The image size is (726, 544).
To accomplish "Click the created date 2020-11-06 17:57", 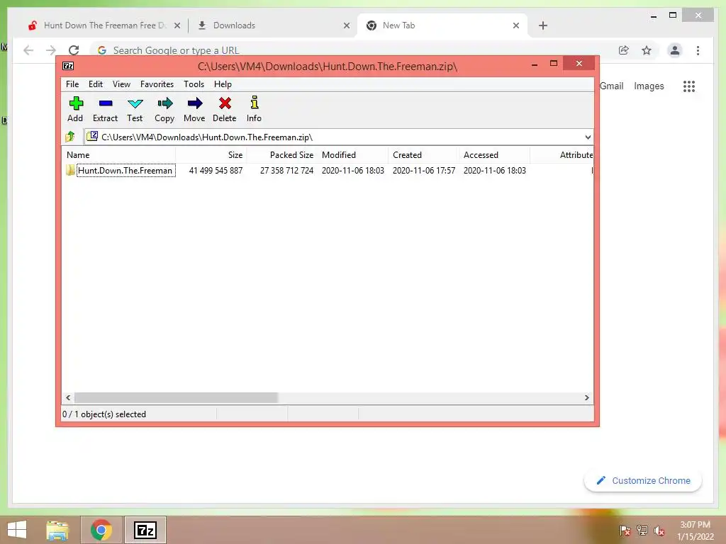I will point(424,170).
